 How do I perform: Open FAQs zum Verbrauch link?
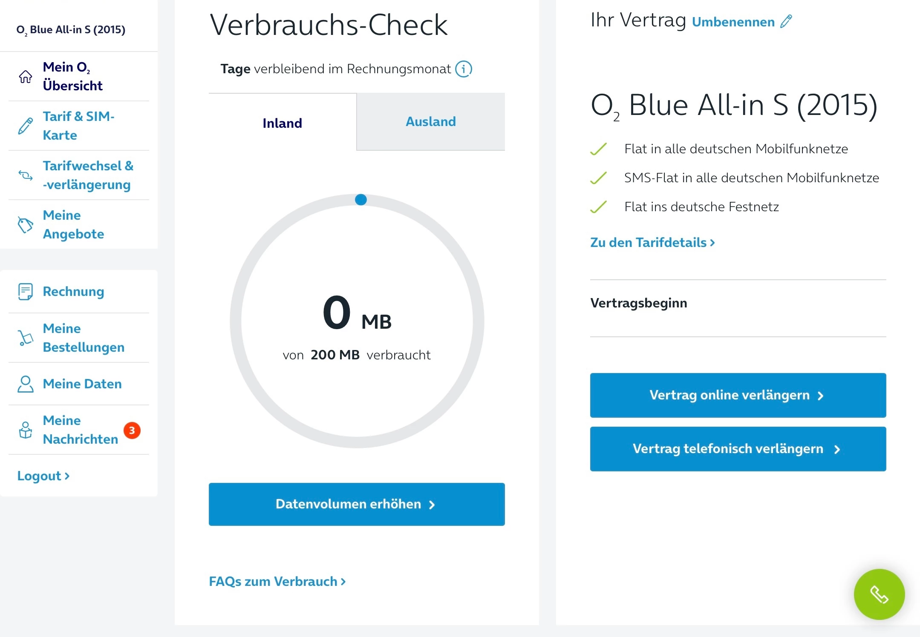coord(277,582)
